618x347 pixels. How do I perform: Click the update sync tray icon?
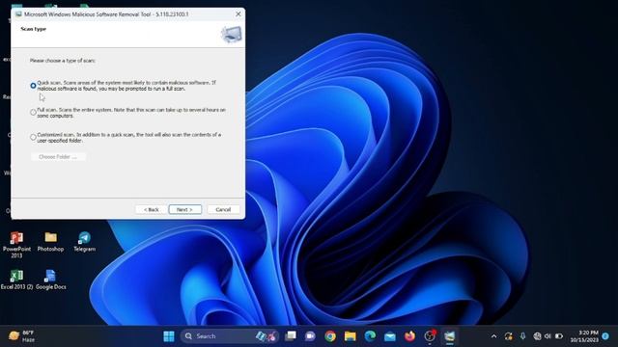(x=509, y=336)
